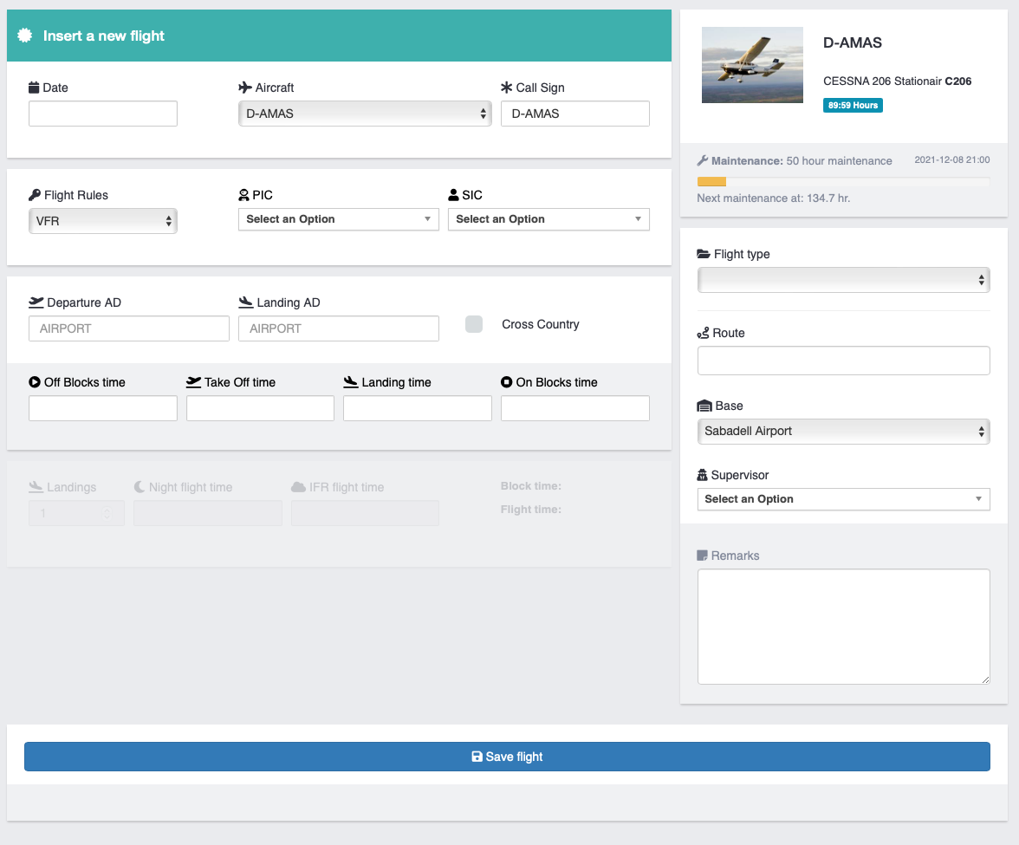1019x845 pixels.
Task: Click inside the Remarks text area
Action: pyautogui.click(x=843, y=627)
